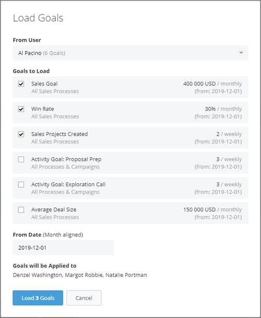Click the Sales Projects Created label
The height and width of the screenshot is (318, 261).
(x=60, y=134)
